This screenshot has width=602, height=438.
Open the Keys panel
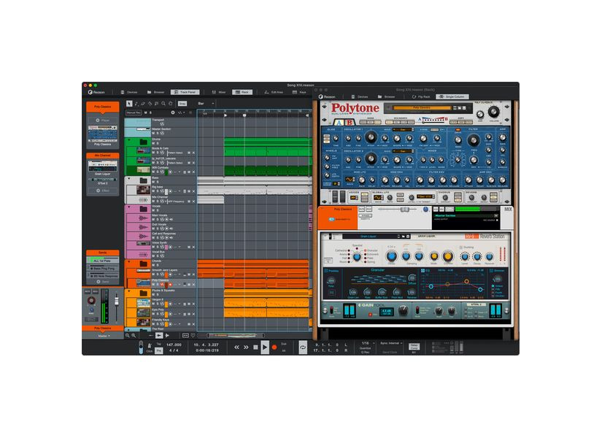pos(299,92)
